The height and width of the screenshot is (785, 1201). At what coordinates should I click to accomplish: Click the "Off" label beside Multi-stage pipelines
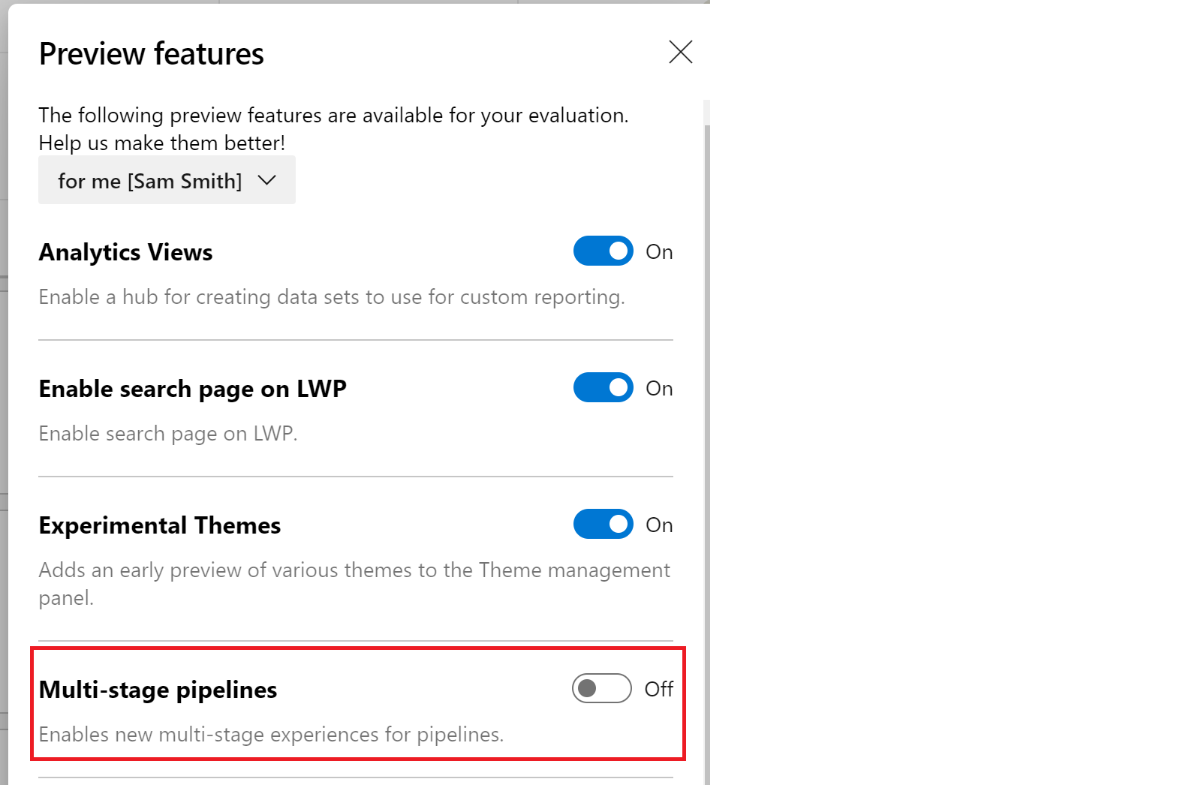point(659,689)
